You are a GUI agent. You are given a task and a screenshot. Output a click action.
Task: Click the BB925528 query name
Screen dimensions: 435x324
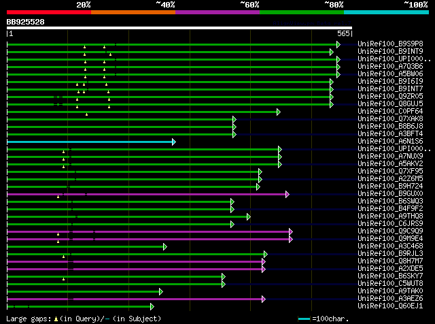click(x=26, y=22)
